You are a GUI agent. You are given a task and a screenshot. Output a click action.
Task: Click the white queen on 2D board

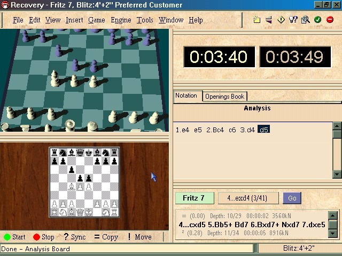point(80,212)
